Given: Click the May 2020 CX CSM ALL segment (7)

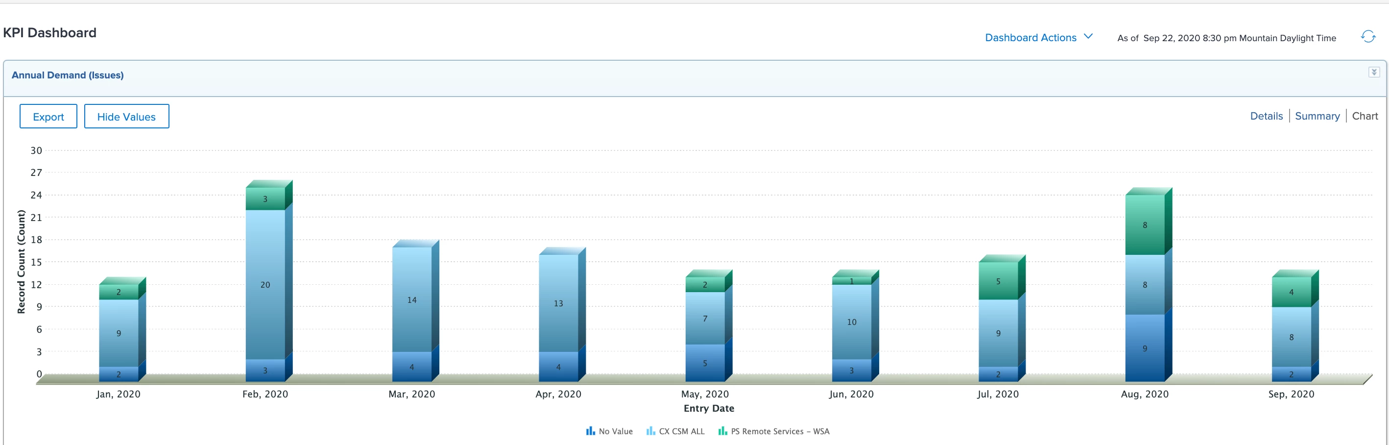Looking at the screenshot, I should (705, 318).
